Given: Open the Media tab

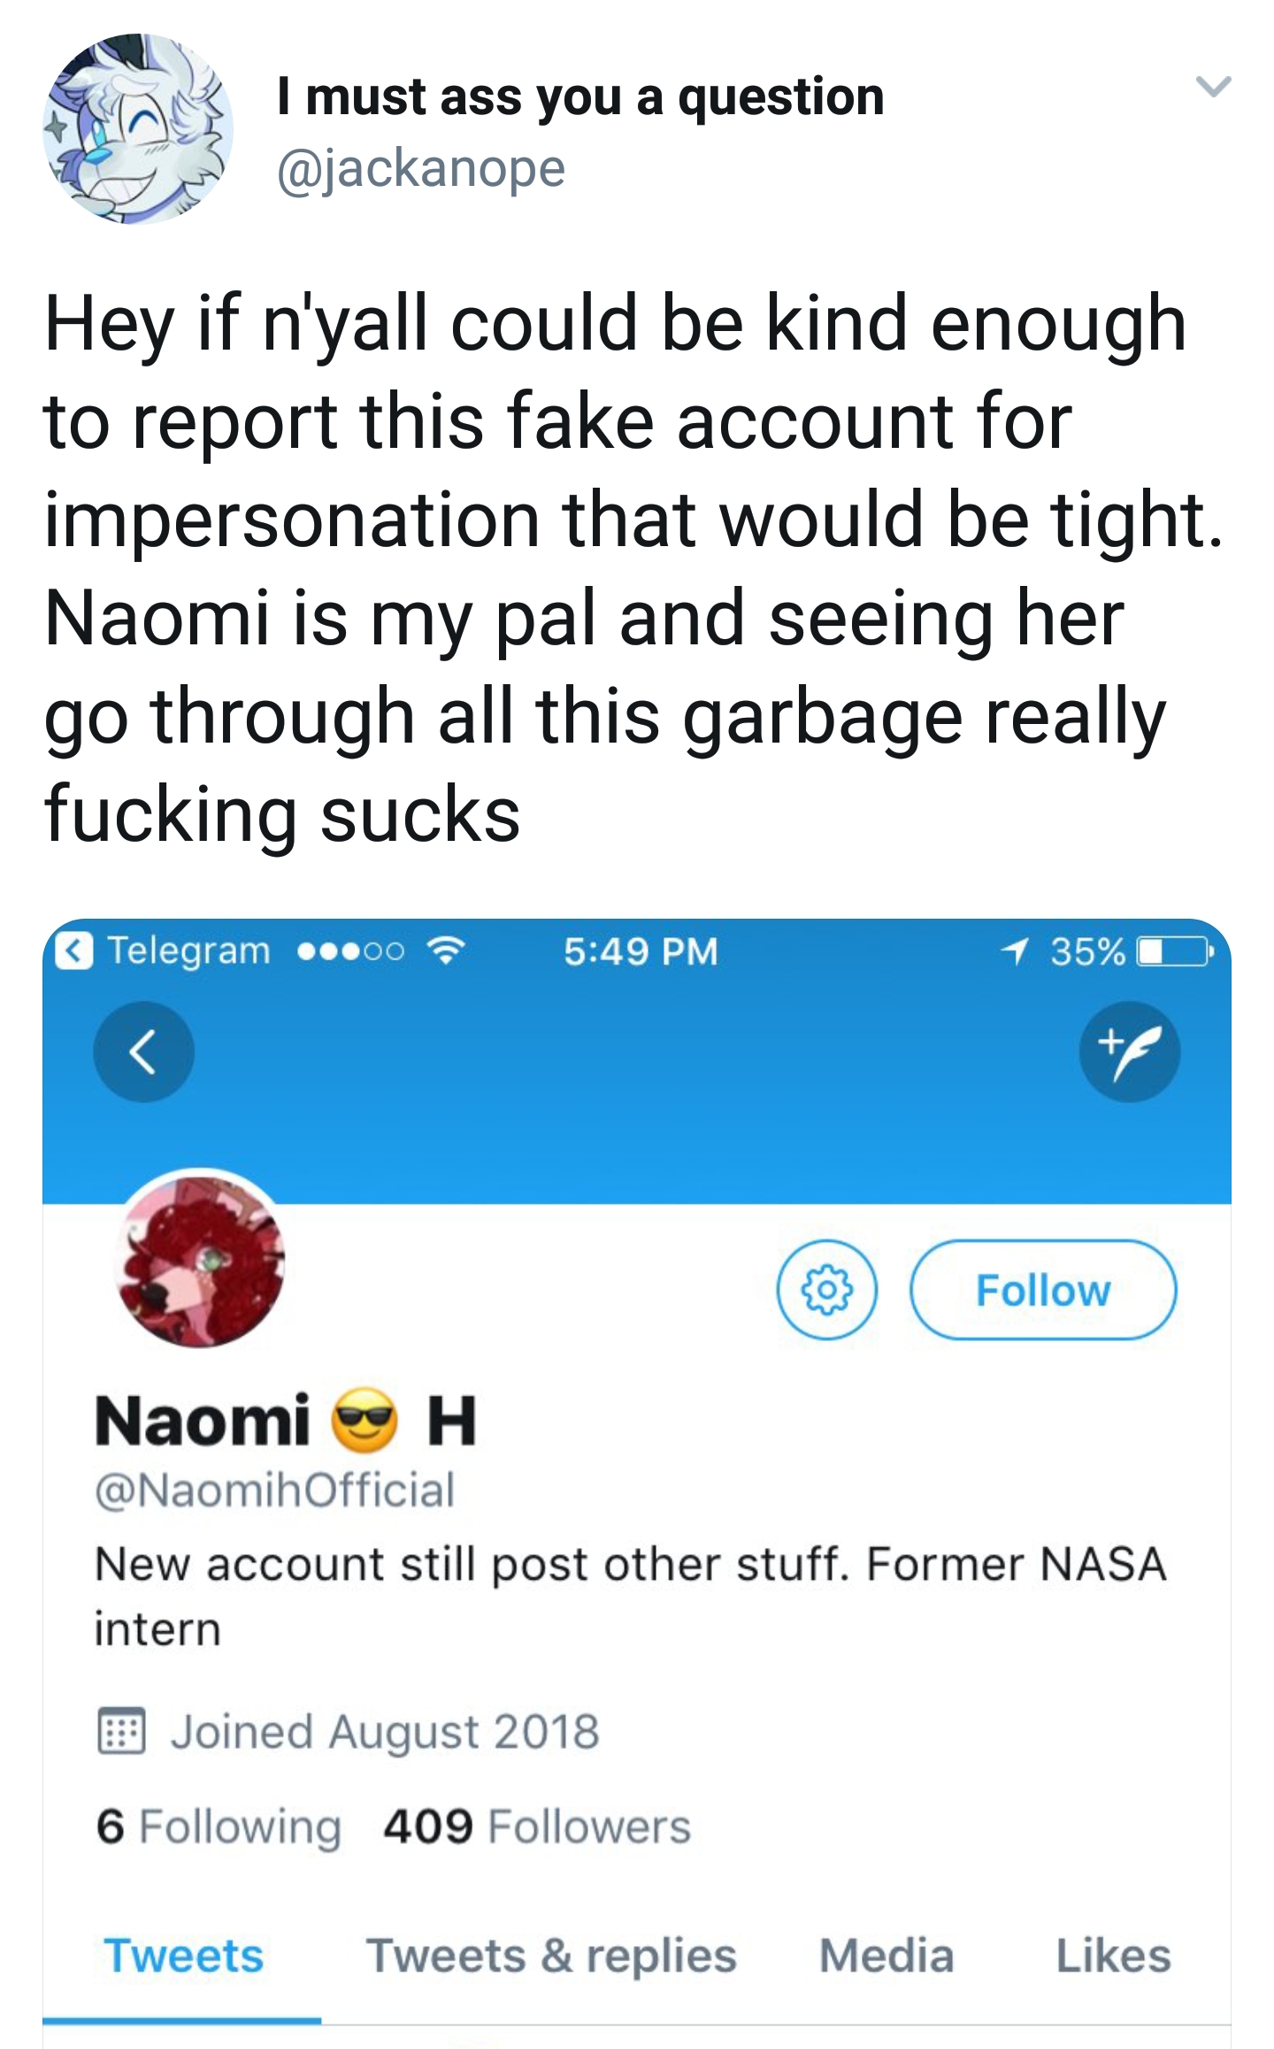Looking at the screenshot, I should [886, 1956].
